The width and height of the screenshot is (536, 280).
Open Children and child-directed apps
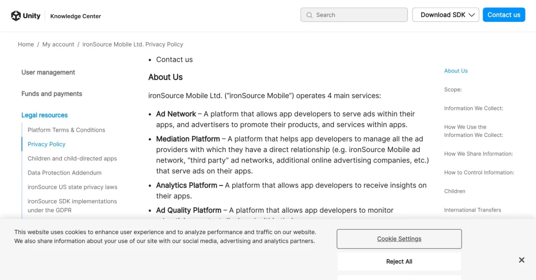pos(72,159)
